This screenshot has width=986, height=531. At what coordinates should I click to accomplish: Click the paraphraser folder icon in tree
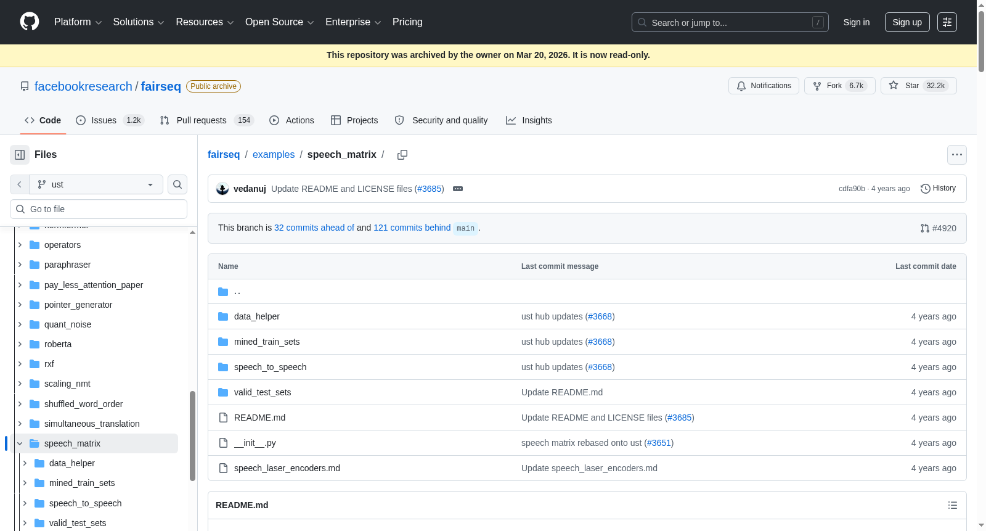point(35,265)
